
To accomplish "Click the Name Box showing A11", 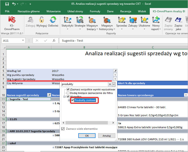I will 11,41.
